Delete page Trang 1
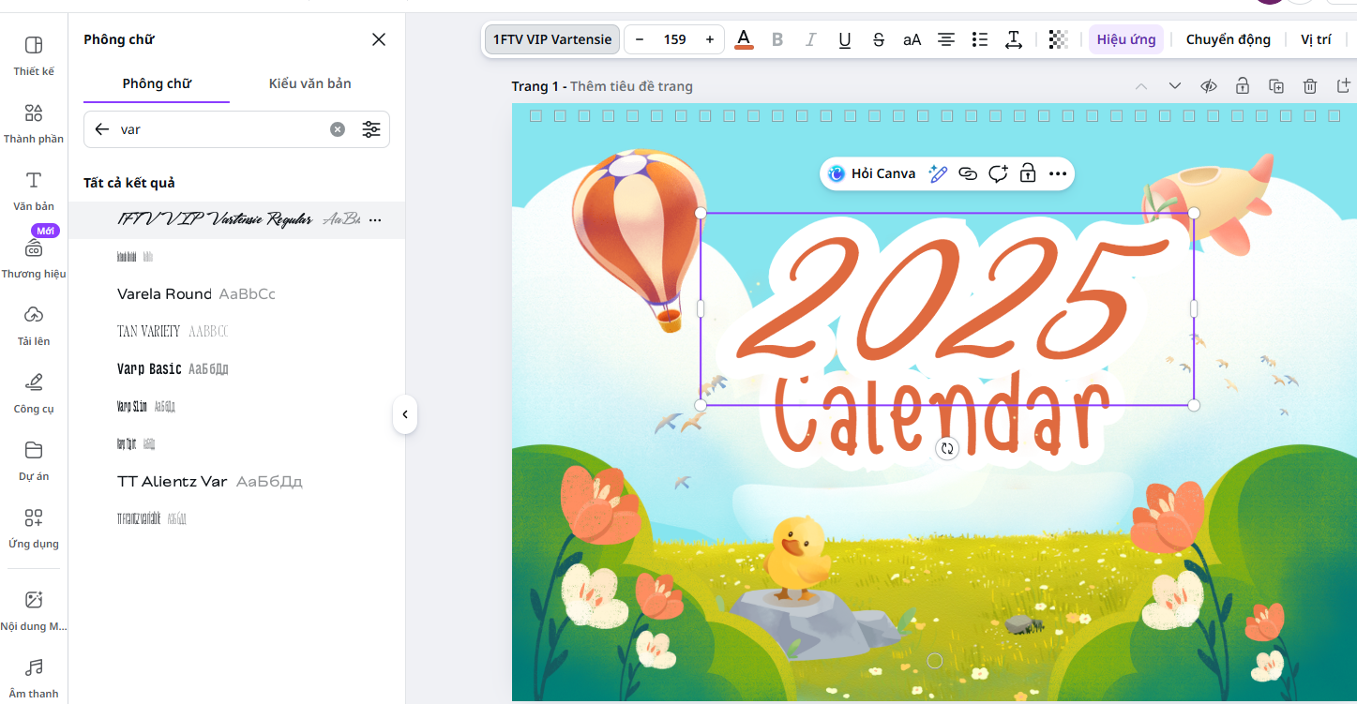 tap(1310, 86)
